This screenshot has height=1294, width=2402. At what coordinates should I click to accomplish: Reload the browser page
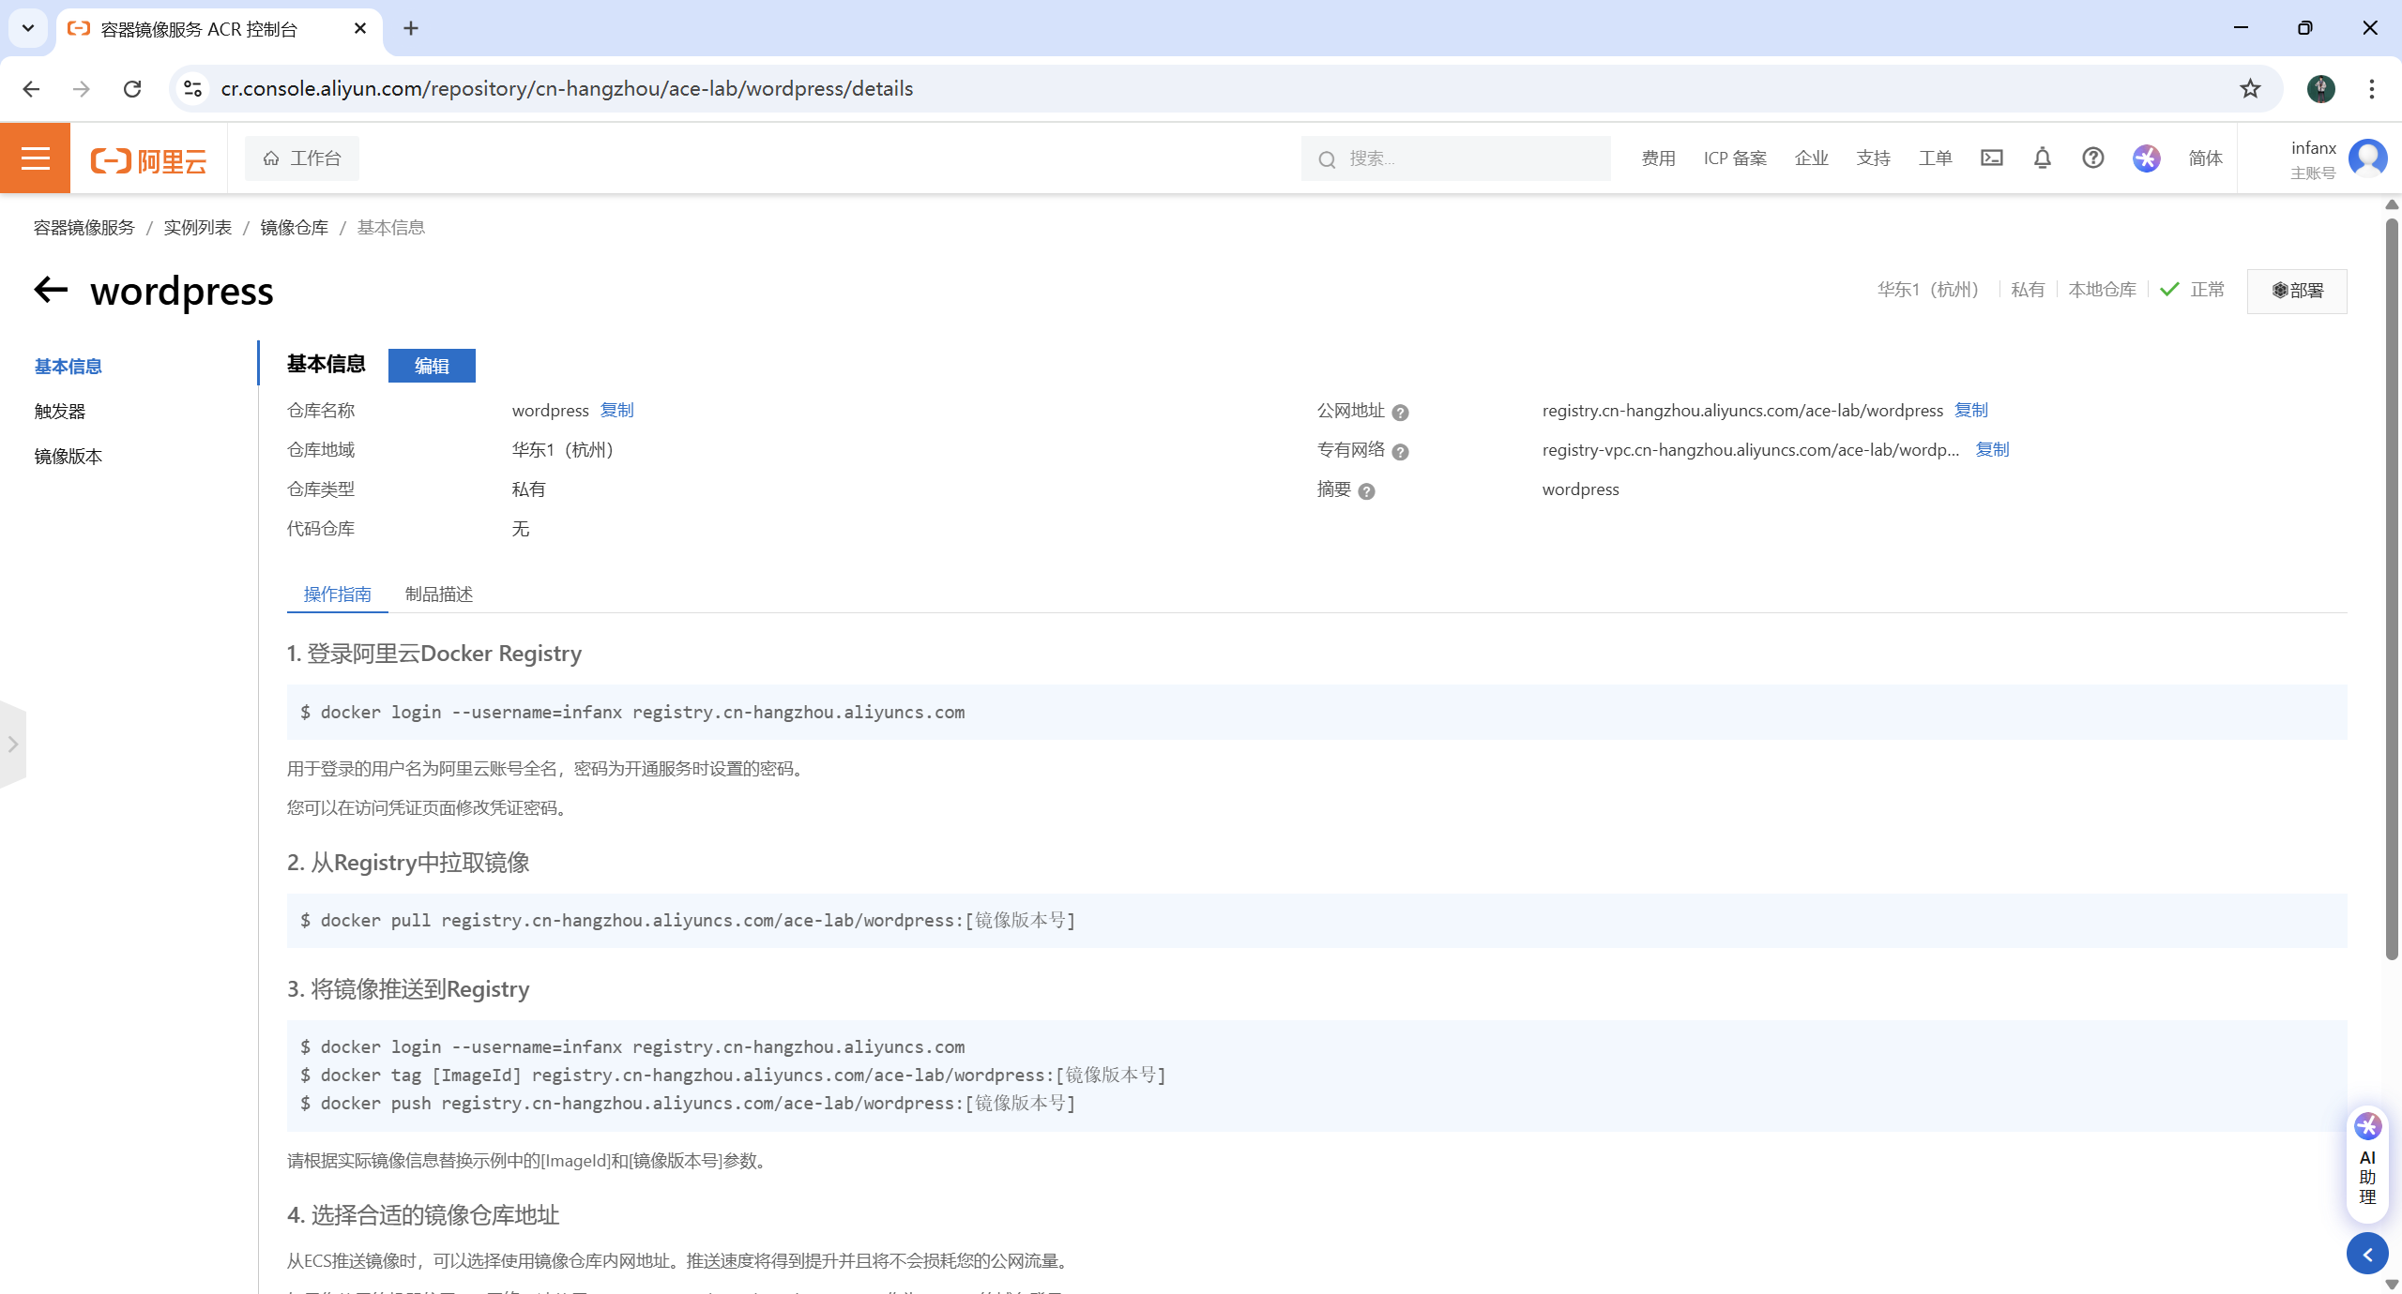click(x=132, y=89)
